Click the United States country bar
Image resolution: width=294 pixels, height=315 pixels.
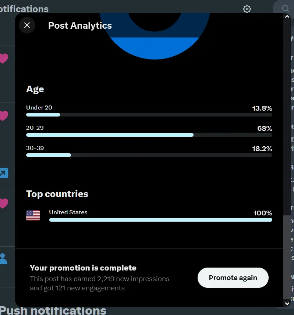pyautogui.click(x=160, y=220)
